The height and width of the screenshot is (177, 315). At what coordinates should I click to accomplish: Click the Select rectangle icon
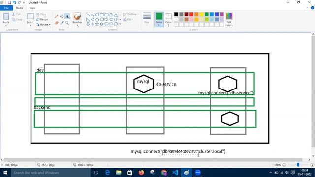pyautogui.click(x=31, y=16)
